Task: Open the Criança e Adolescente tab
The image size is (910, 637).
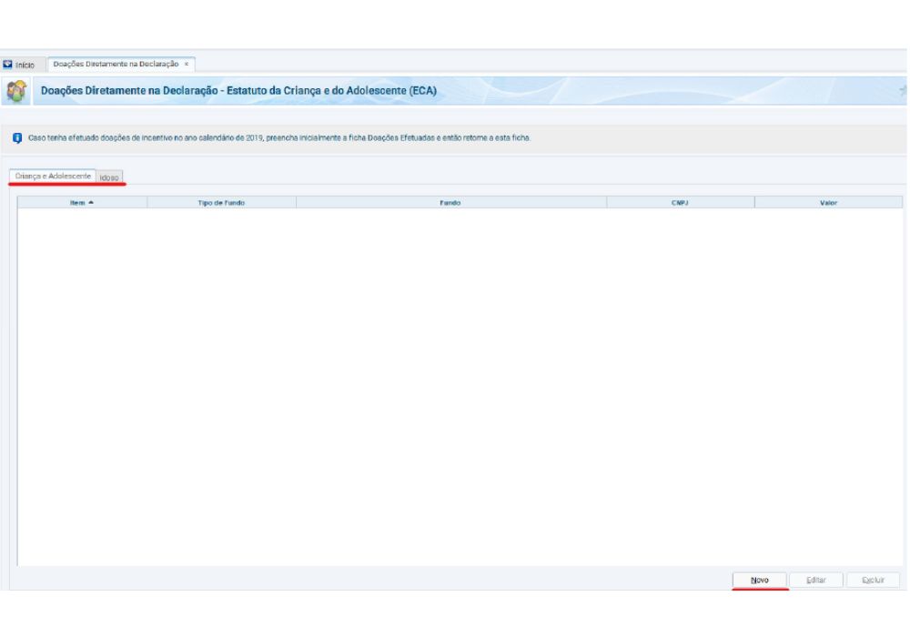Action: pos(52,175)
